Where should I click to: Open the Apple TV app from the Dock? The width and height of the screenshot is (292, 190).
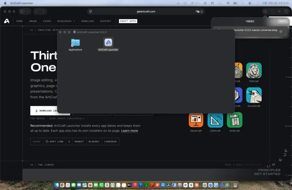click(130, 185)
